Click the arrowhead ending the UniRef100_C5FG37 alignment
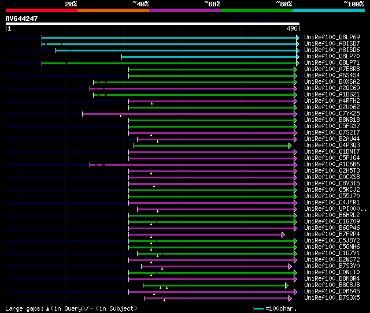Screen dimensions: 370x313 pyautogui.click(x=295, y=127)
